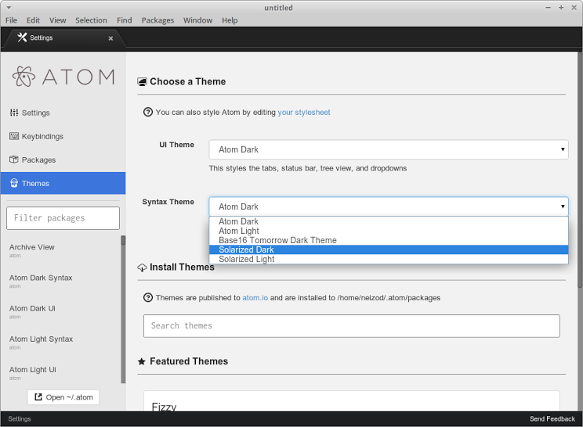Click Send Feedback in status bar

(x=552, y=419)
